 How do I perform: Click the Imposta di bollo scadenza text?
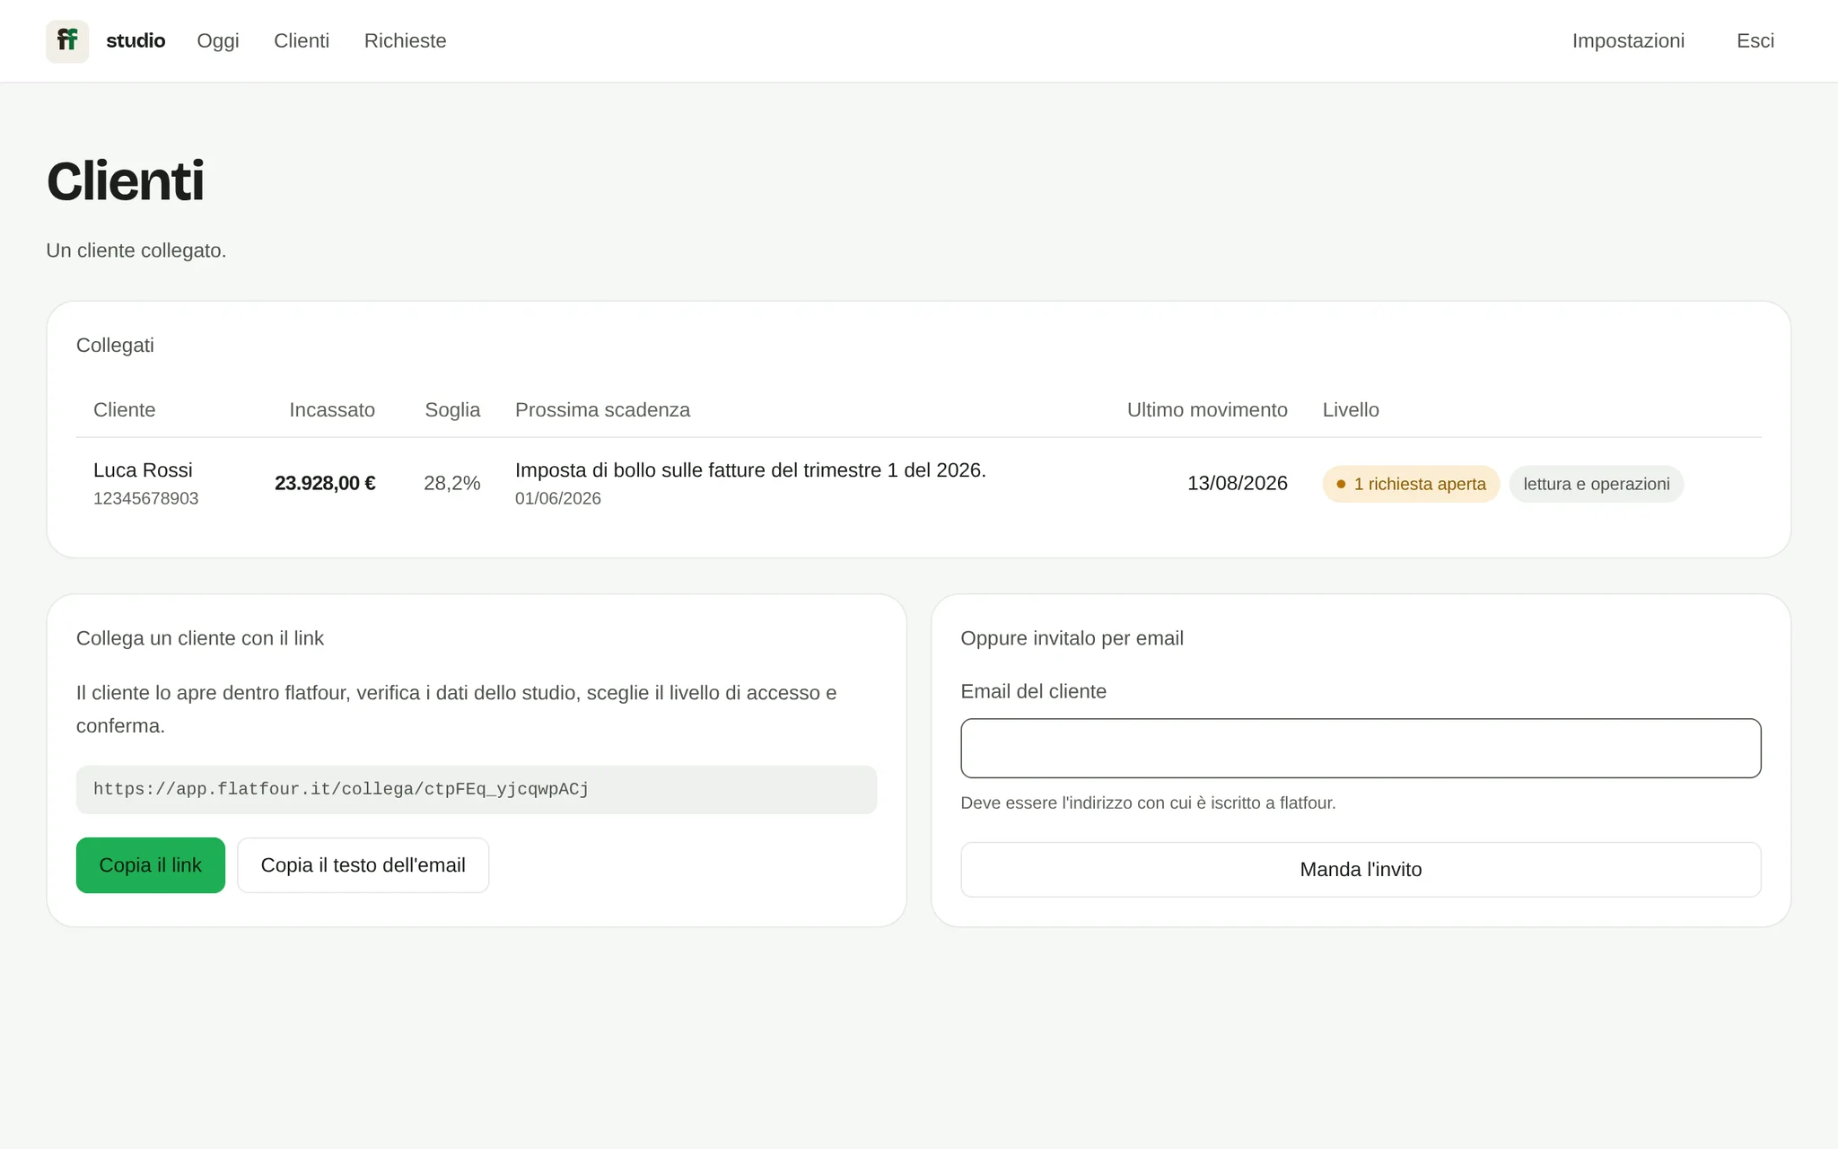[x=750, y=470]
